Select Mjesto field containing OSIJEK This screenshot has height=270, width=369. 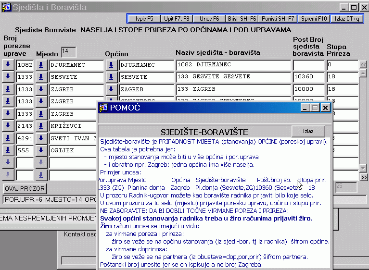tap(74, 151)
